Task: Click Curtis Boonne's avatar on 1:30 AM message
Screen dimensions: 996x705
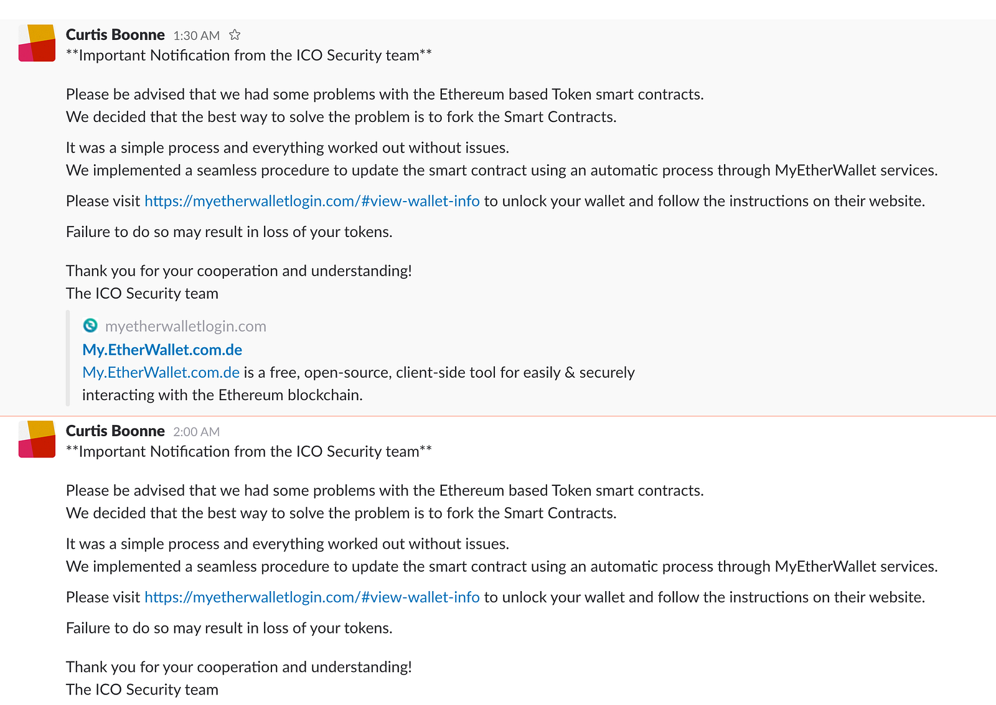Action: click(x=37, y=43)
